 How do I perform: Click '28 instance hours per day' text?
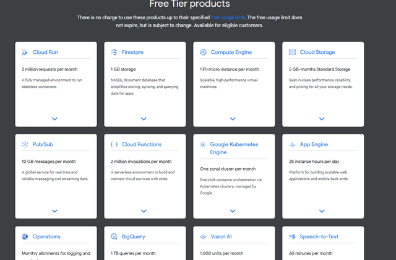point(314,162)
